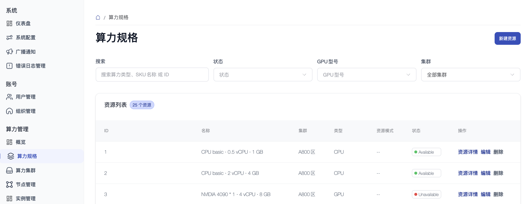The height and width of the screenshot is (204, 526).
Task: Click the 用户管理 users icon
Action: 9,97
